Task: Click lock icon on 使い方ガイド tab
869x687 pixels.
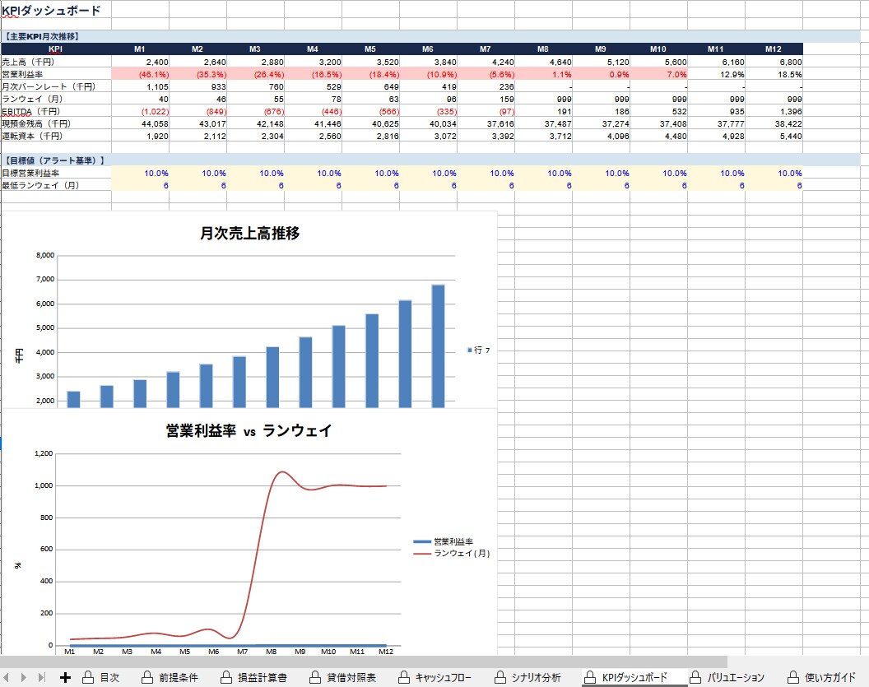Action: tap(793, 677)
